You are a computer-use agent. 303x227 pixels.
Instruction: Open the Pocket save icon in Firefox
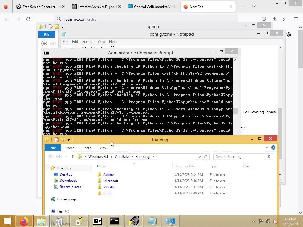click(264, 19)
